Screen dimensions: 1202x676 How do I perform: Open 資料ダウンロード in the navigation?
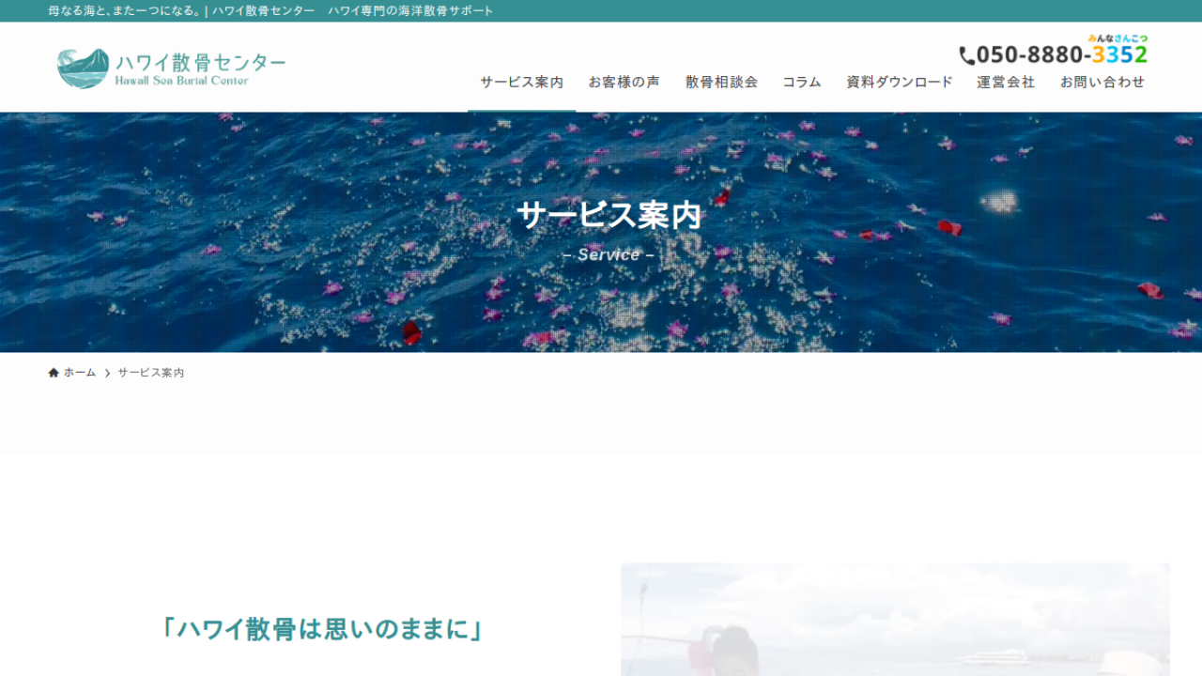click(900, 82)
